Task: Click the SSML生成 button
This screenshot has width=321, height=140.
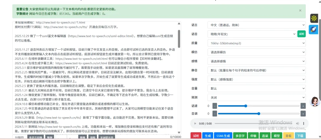Action: coord(223,136)
